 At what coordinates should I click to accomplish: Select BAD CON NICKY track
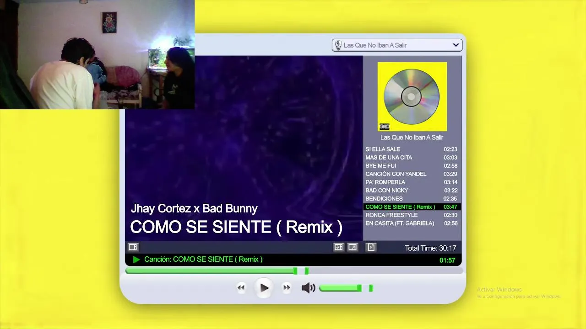412,191
